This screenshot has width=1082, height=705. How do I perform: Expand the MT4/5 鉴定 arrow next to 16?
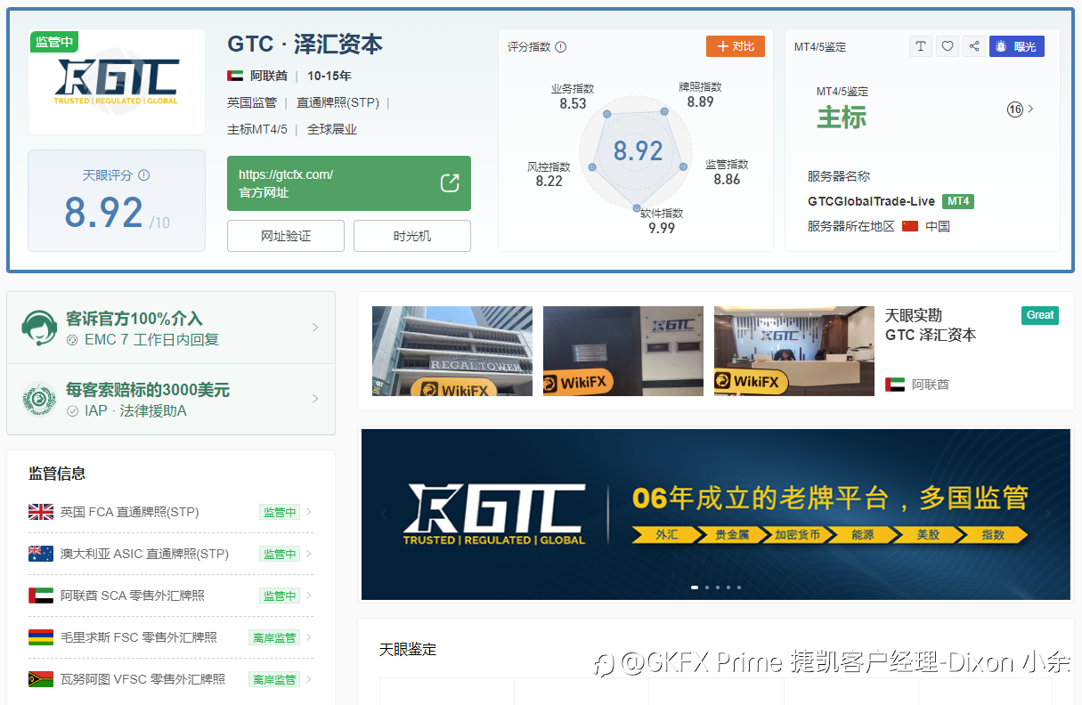pyautogui.click(x=1031, y=109)
